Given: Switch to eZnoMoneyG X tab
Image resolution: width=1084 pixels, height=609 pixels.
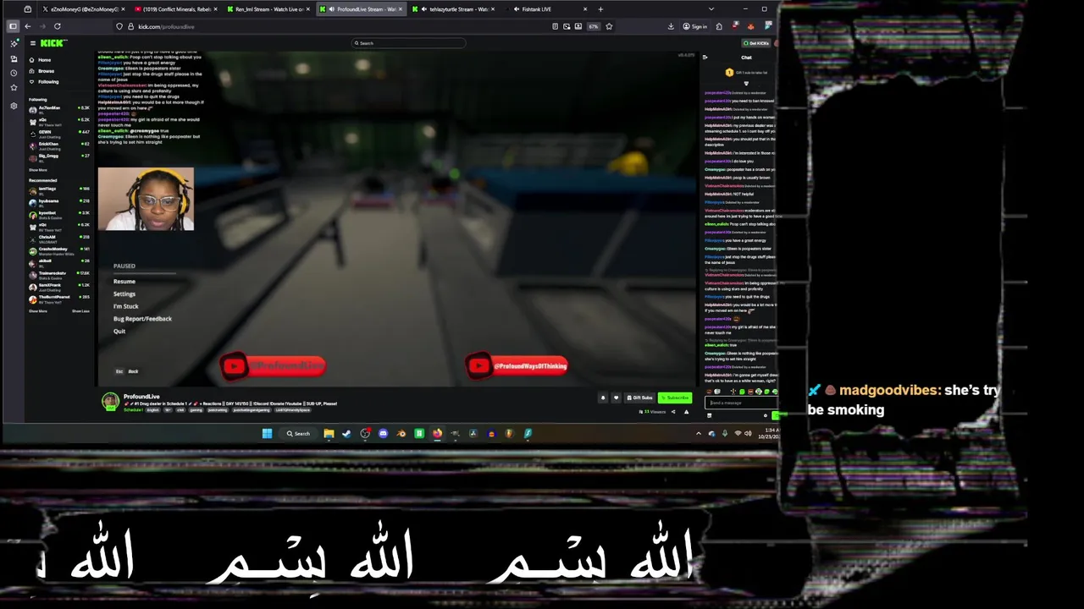Looking at the screenshot, I should (x=81, y=9).
